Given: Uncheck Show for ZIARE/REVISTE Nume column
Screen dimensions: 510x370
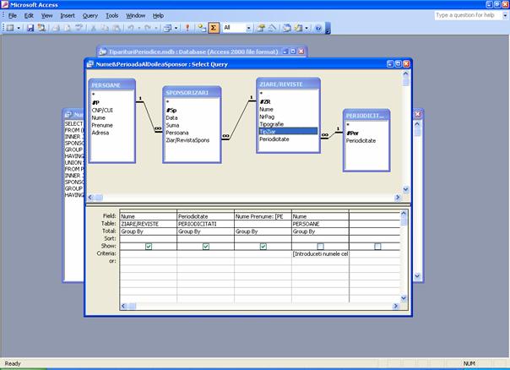Looking at the screenshot, I should point(149,246).
